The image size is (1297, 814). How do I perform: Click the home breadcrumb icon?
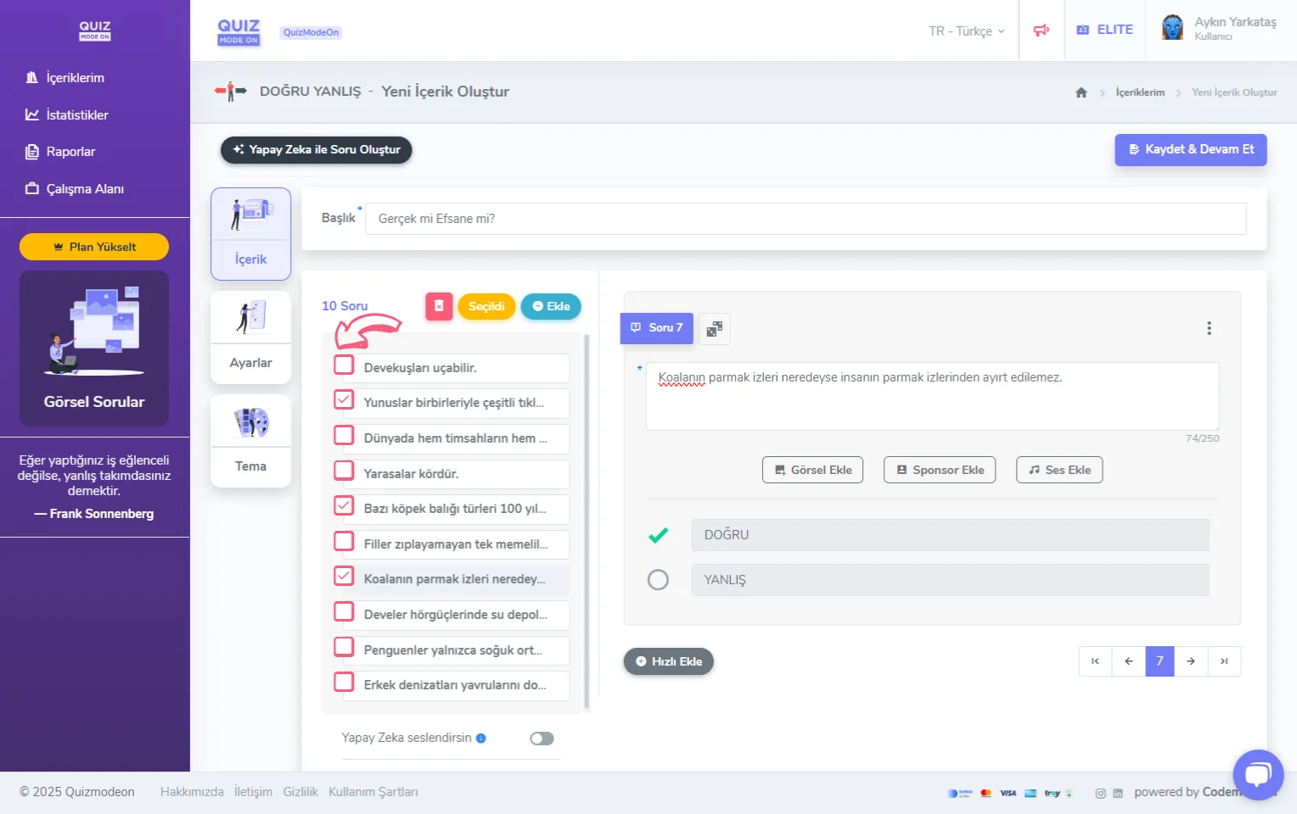click(x=1081, y=92)
